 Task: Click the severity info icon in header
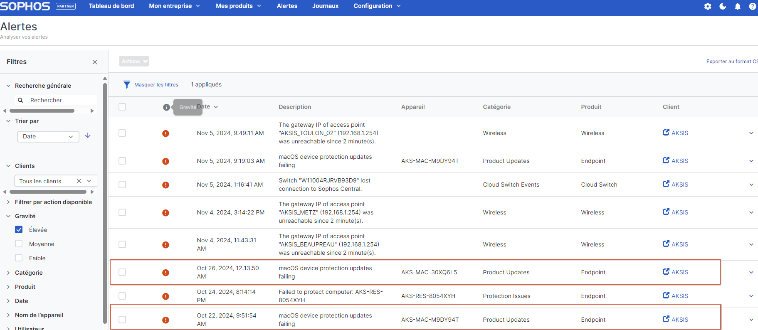point(166,107)
